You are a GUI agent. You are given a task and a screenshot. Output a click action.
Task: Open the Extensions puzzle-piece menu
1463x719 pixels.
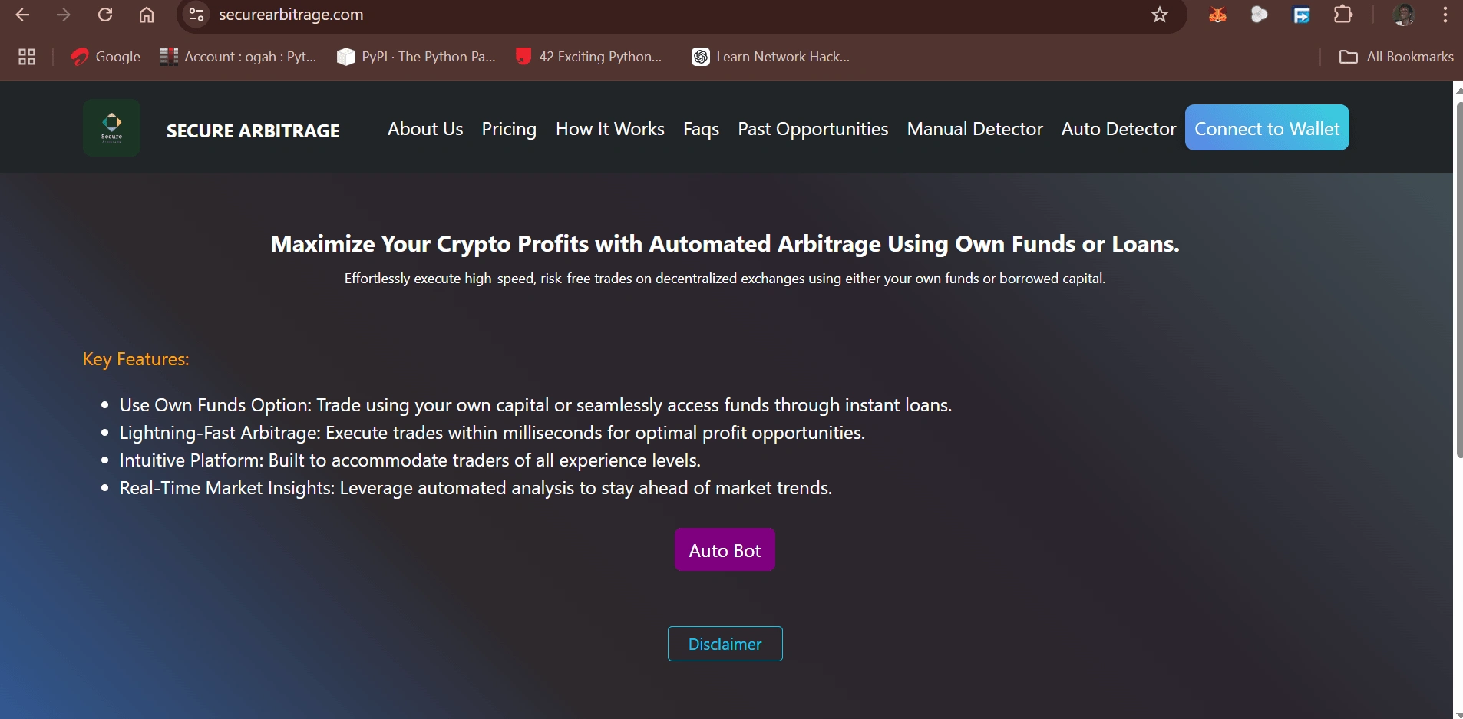click(1343, 15)
